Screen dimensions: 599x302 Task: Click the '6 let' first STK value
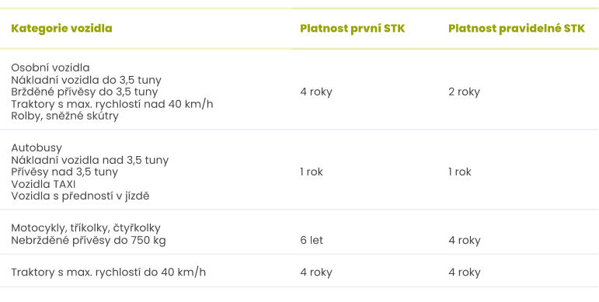(312, 240)
